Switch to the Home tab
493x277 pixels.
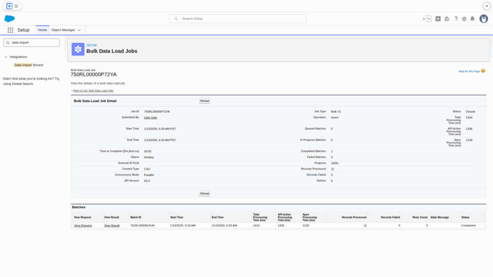point(42,30)
